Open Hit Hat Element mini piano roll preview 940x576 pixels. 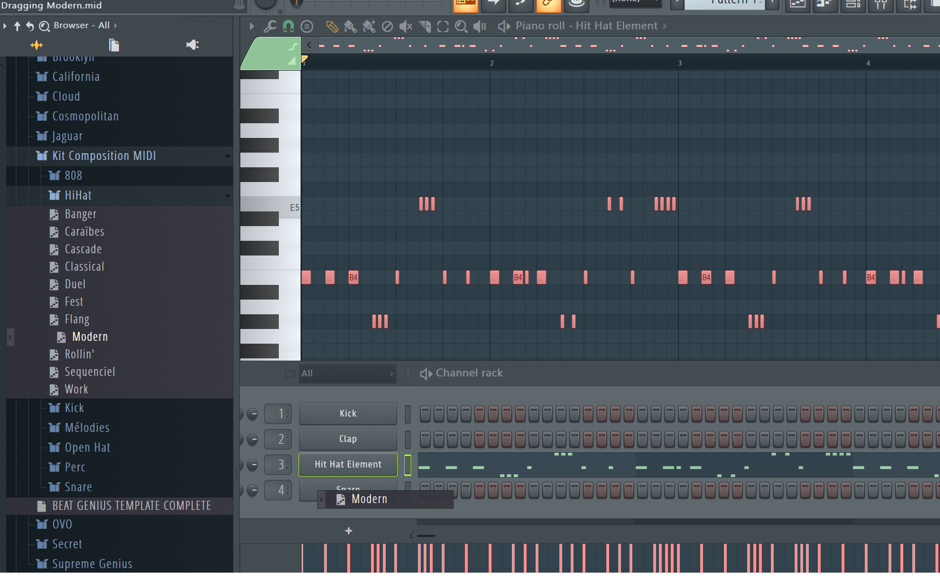point(679,465)
